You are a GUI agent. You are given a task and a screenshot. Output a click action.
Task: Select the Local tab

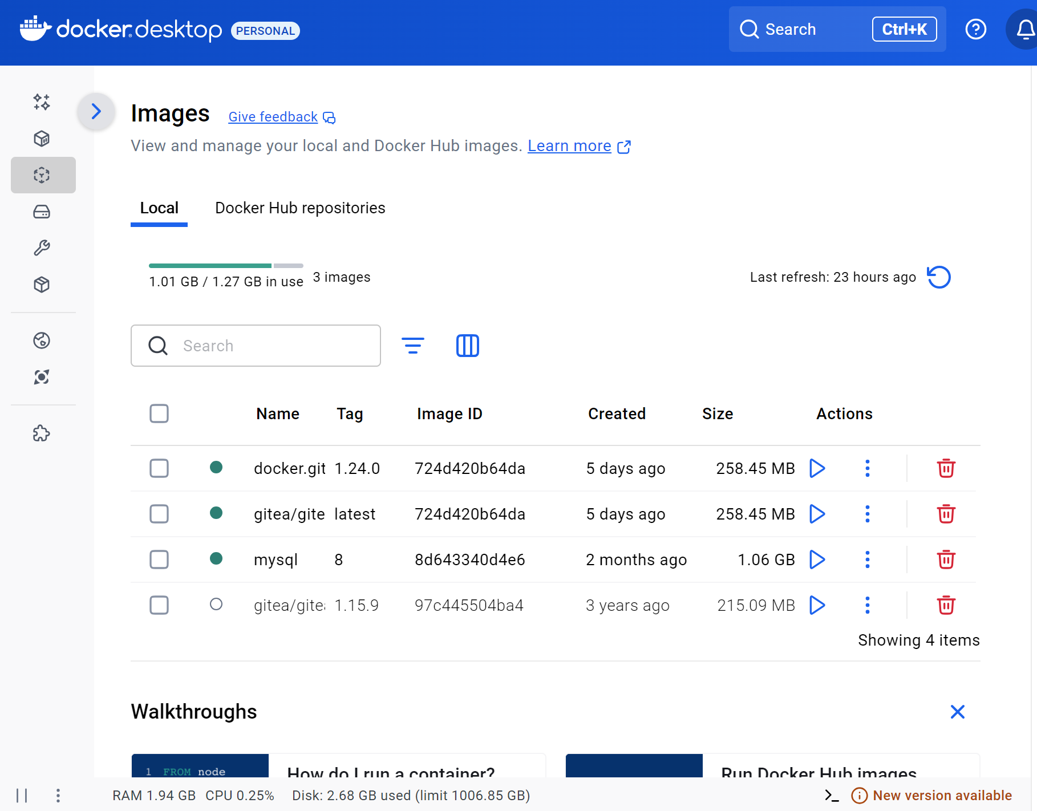159,208
